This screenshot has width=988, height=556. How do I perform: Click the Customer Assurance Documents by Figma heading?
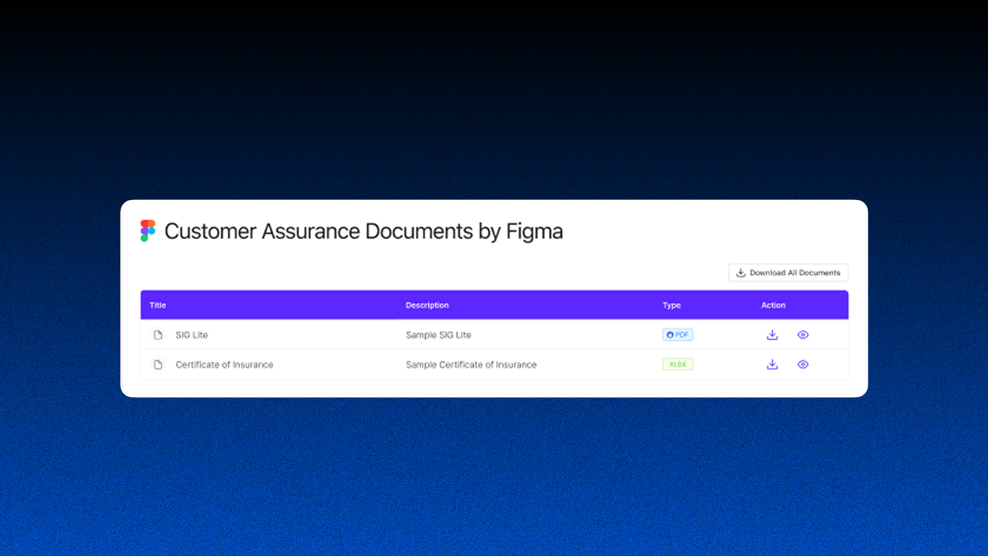[x=364, y=231]
